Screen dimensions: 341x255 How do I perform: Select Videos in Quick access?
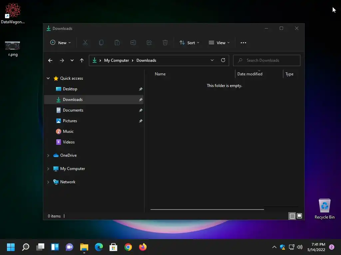[x=94, y=142]
